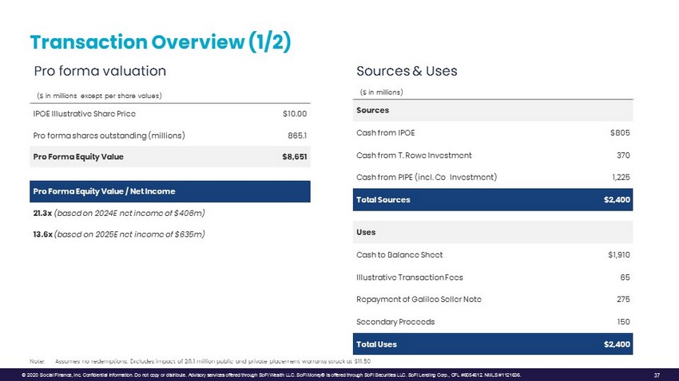Click the Sources & Uses heading
The width and height of the screenshot is (679, 381).
[407, 71]
